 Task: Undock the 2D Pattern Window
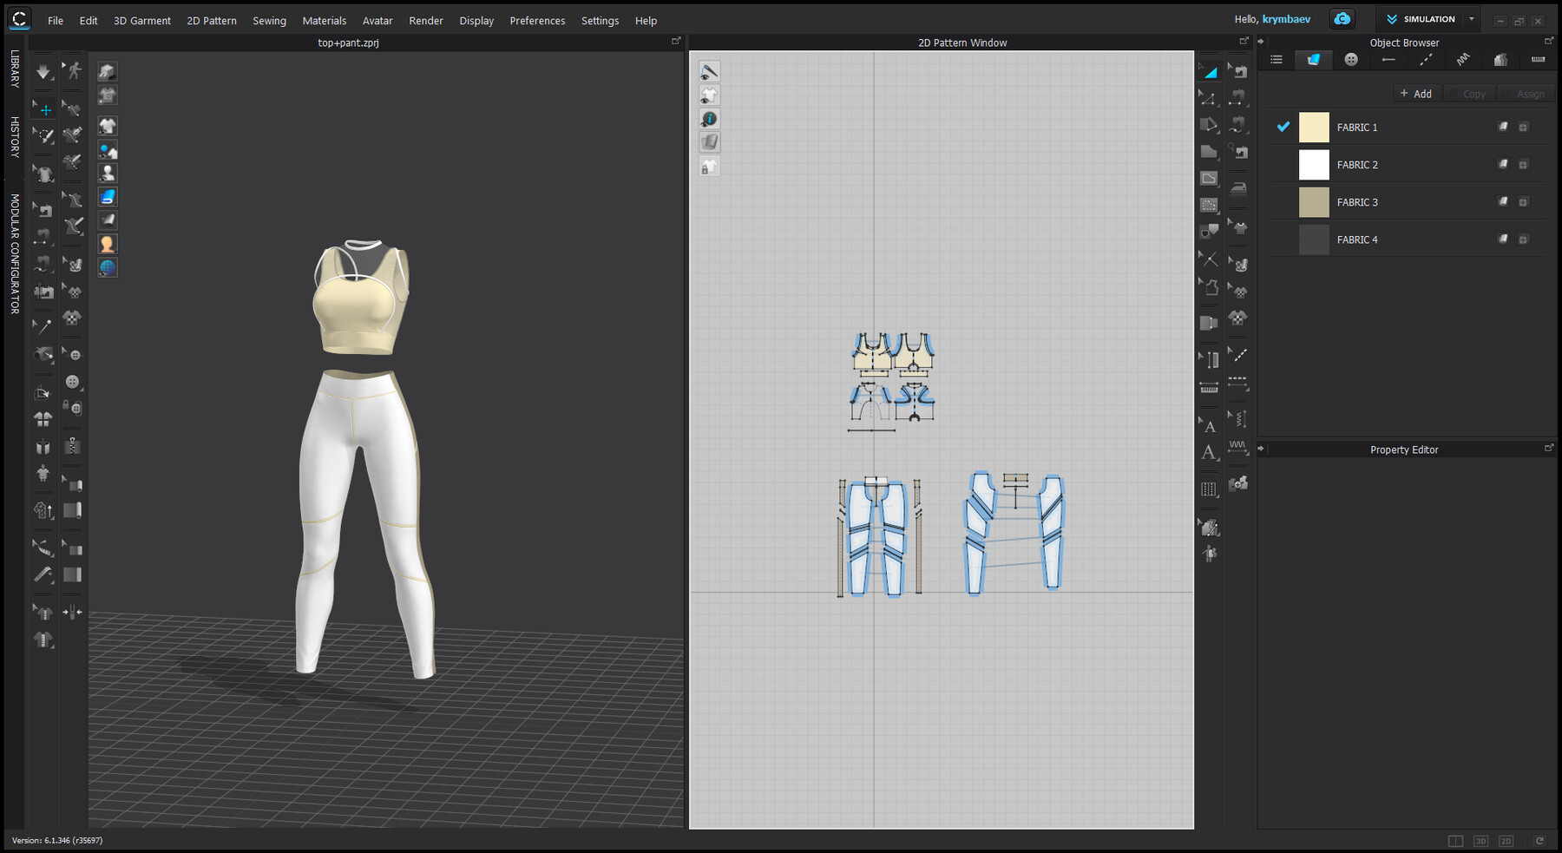1244,41
